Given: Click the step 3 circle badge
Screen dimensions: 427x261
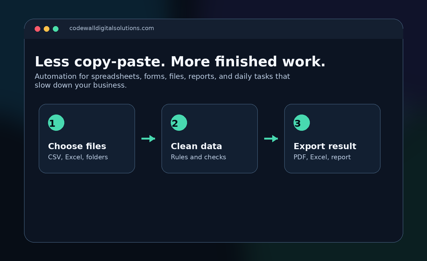Looking at the screenshot, I should point(302,123).
